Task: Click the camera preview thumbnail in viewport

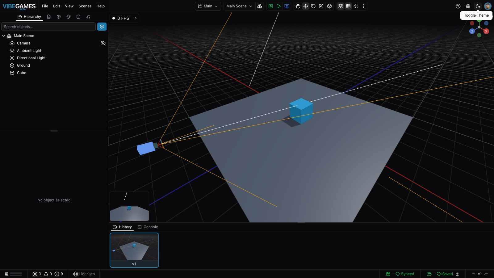Action: 129,206
